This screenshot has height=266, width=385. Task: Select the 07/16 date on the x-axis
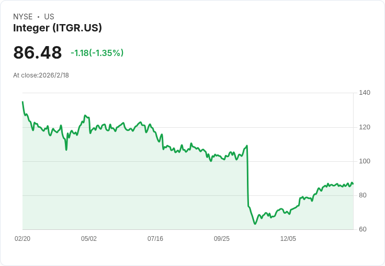click(155, 239)
